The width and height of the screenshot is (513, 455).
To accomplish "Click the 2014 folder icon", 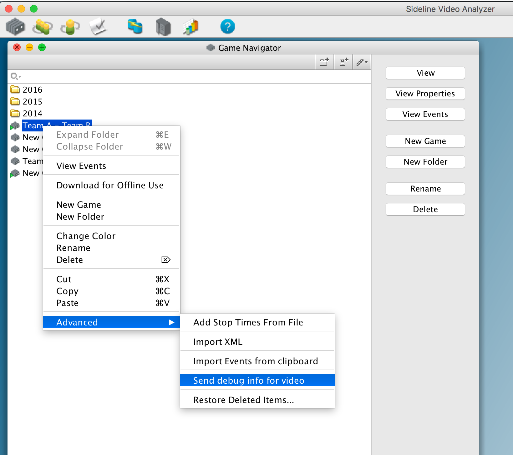I will 15,113.
